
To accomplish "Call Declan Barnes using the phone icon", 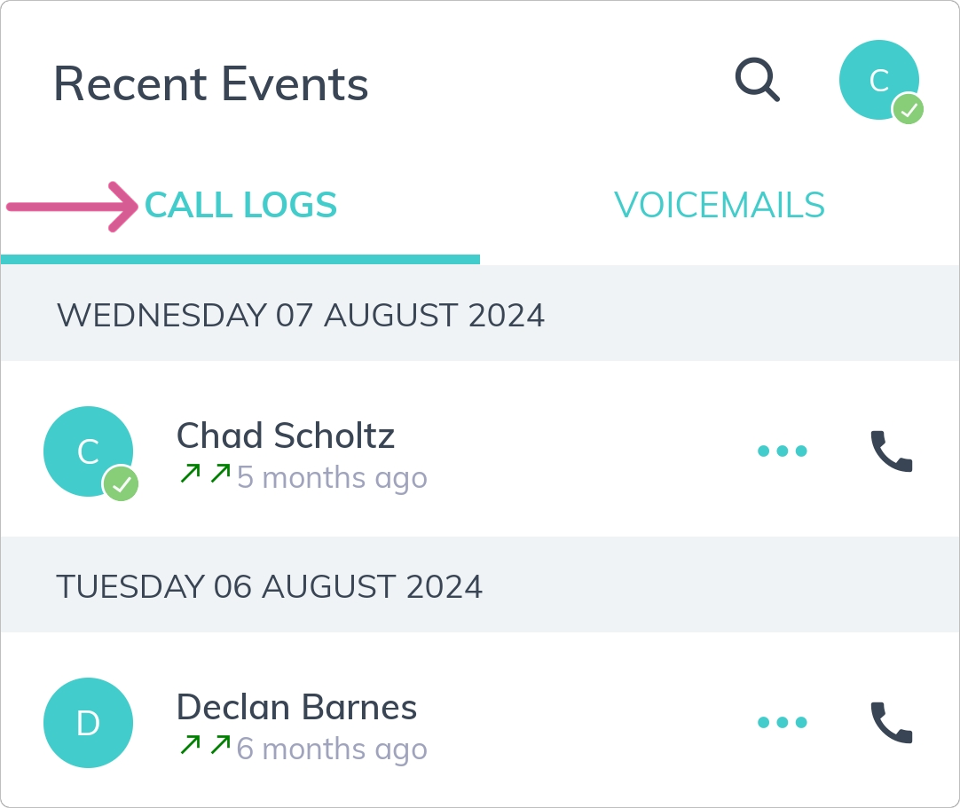I will (x=891, y=722).
